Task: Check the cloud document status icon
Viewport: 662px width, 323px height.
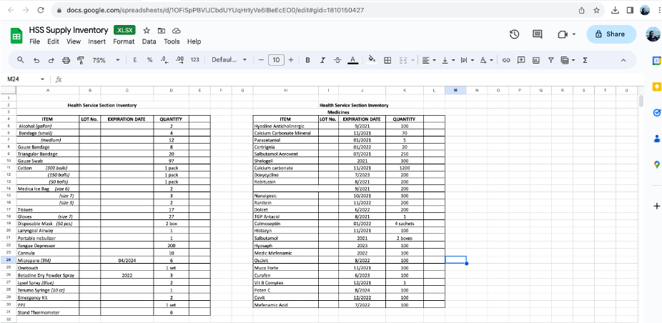Action: 177,31
